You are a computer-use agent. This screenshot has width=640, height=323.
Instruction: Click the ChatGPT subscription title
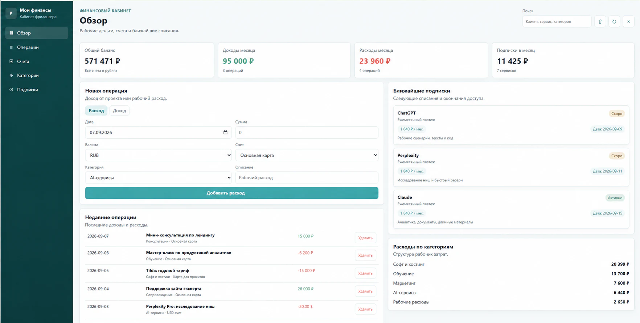(x=406, y=113)
